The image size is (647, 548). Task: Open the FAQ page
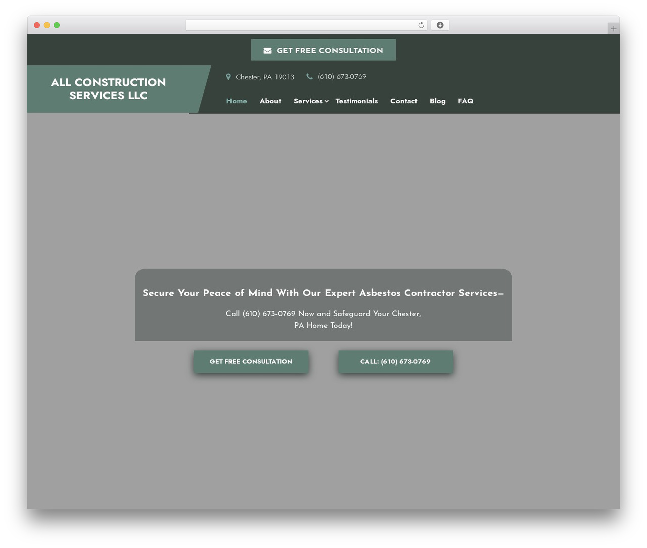(x=466, y=101)
